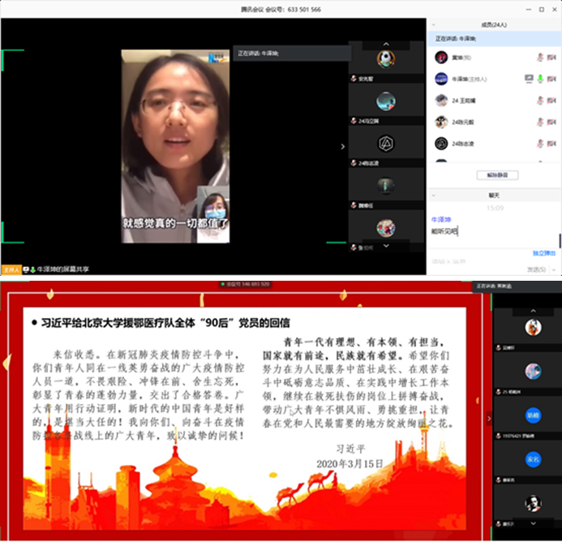Click screen-share icon beside host 牛泽坤

tap(529, 79)
